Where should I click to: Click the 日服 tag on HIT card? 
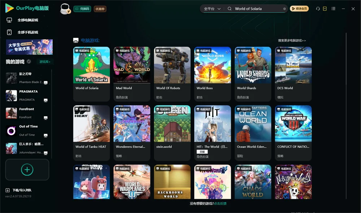tap(202, 152)
